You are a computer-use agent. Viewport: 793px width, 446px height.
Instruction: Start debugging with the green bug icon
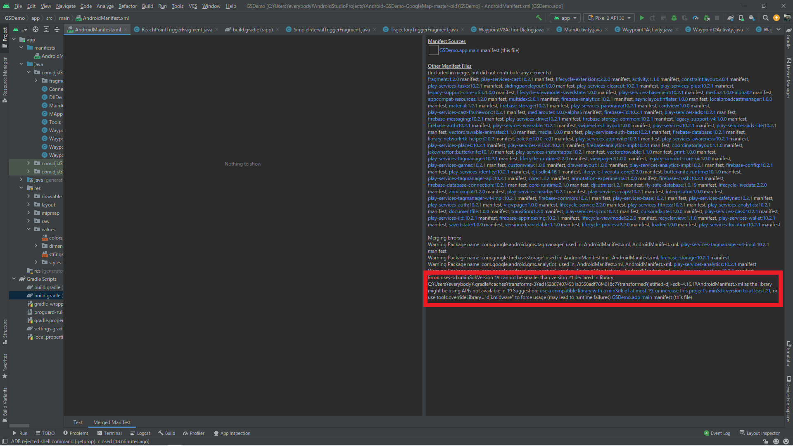674,18
